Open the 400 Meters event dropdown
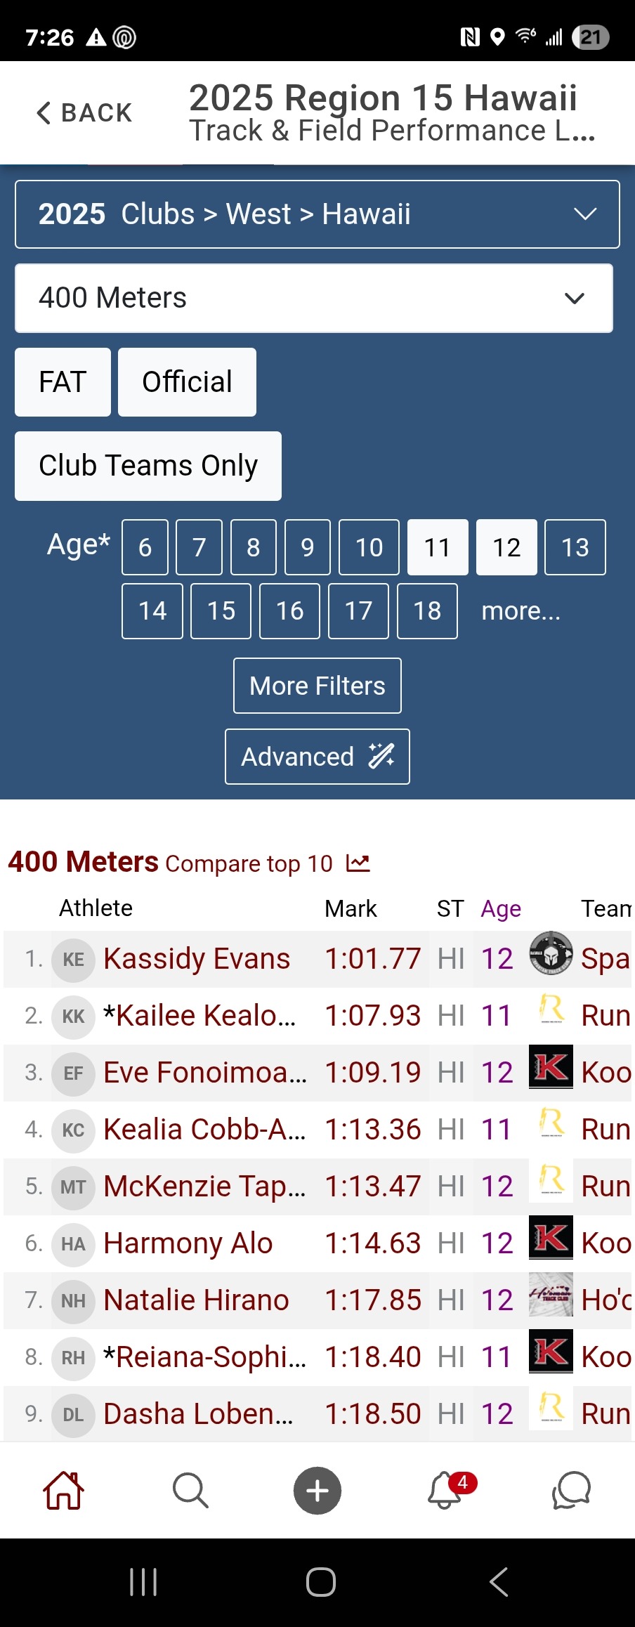Image resolution: width=635 pixels, height=1627 pixels. (314, 298)
